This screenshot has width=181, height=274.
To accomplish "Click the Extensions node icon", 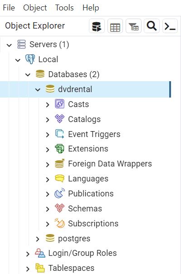I will coord(59,149).
